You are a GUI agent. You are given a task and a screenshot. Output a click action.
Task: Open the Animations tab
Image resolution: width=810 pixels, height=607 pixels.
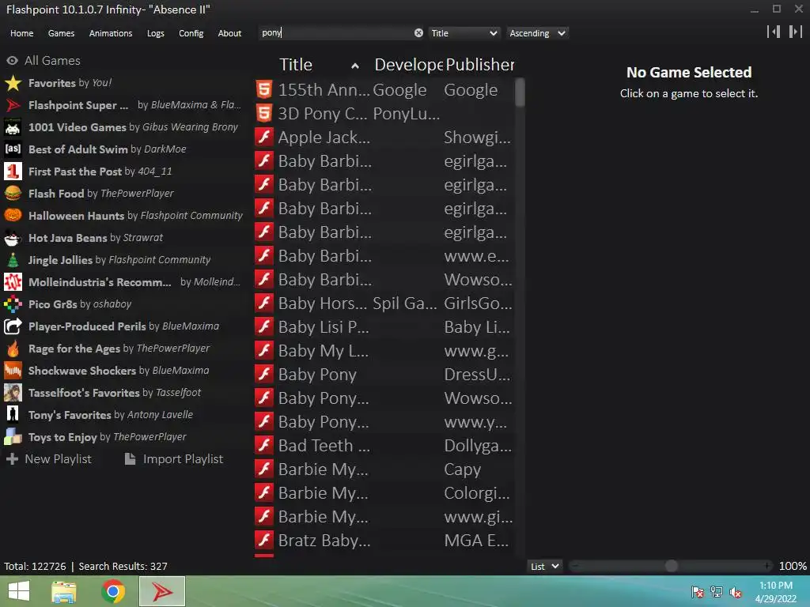[x=111, y=33]
